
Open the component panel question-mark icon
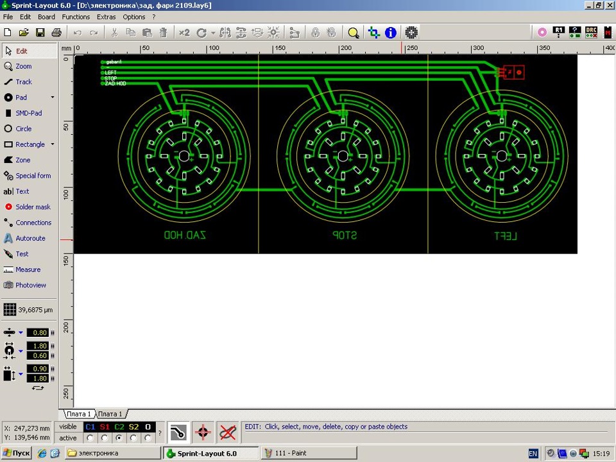(575, 32)
